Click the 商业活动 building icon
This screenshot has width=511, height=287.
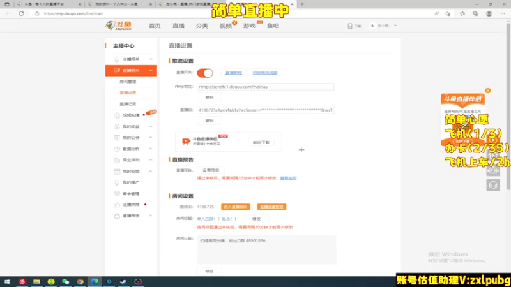117,160
